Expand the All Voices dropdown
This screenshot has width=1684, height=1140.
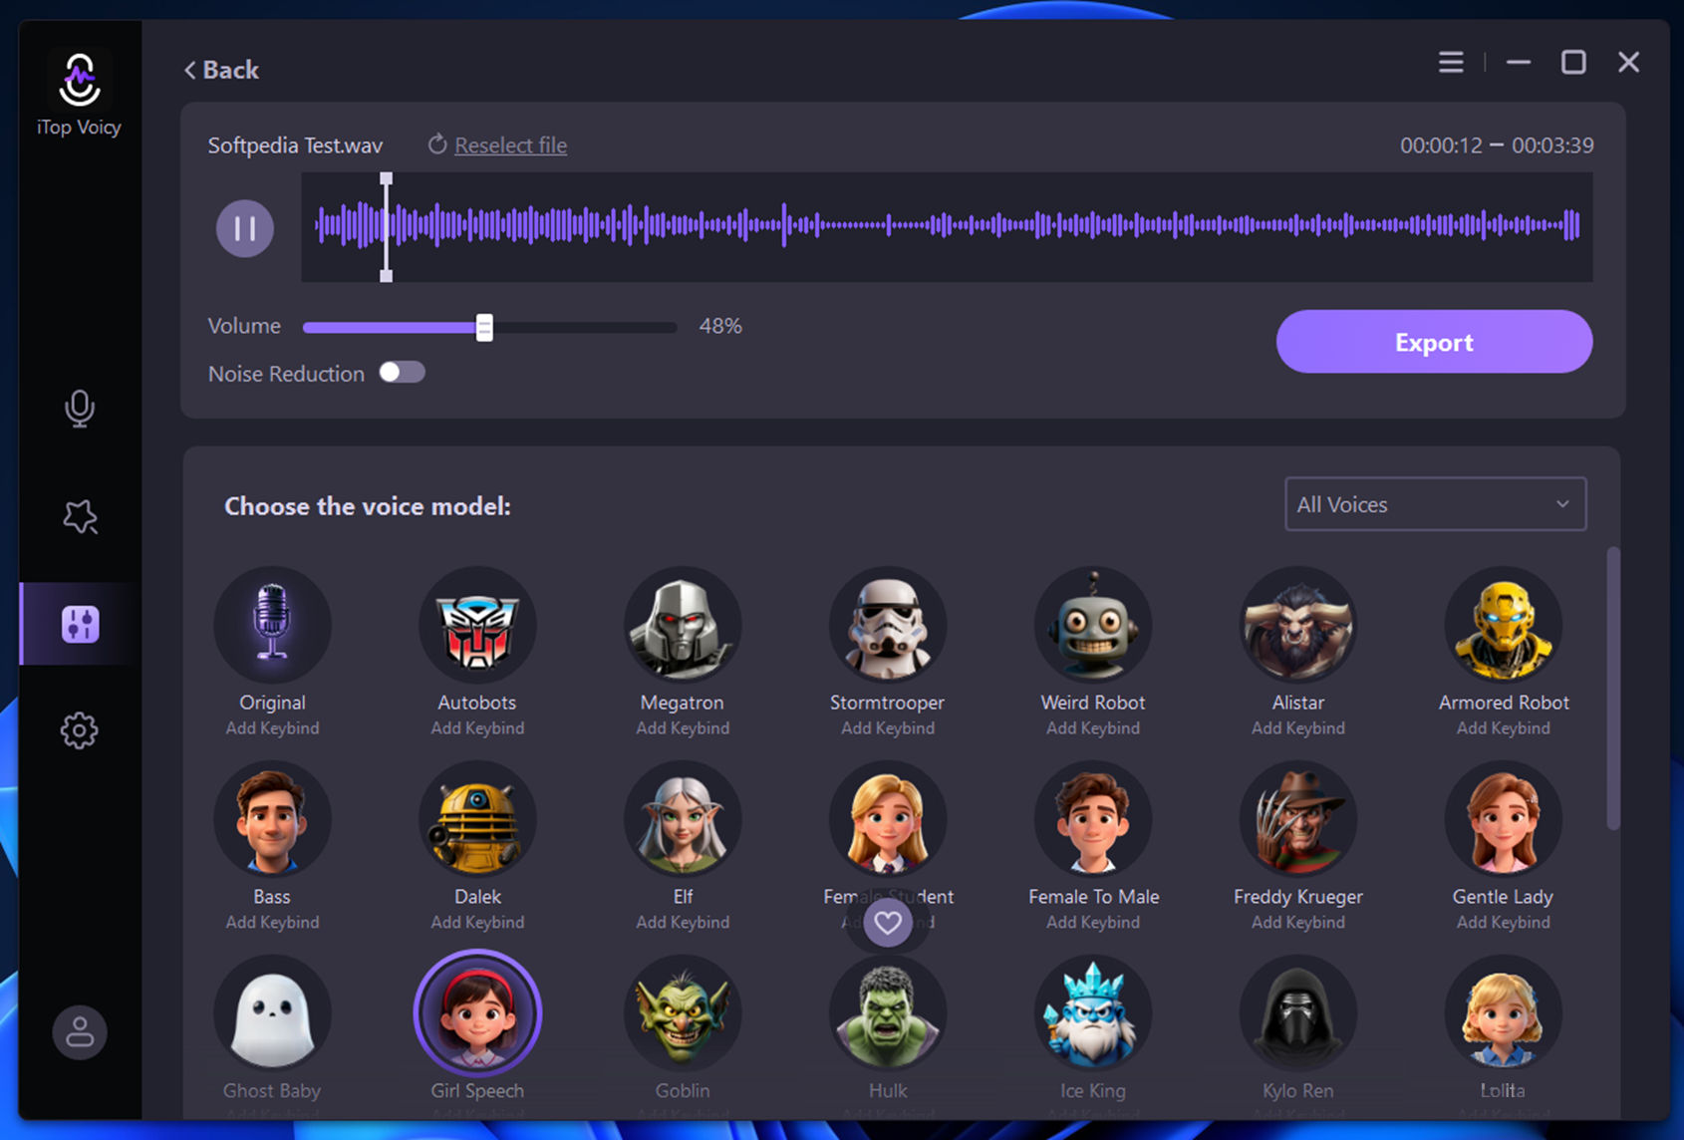[1435, 504]
